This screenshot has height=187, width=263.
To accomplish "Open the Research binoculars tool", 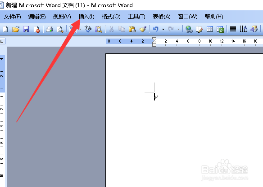I will click(98, 29).
